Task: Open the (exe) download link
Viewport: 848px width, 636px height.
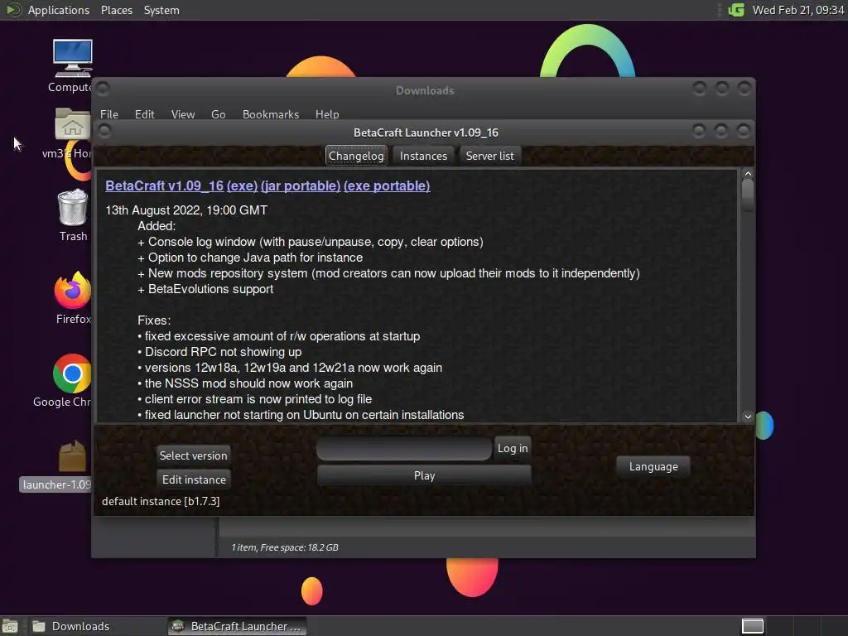Action: (x=242, y=186)
